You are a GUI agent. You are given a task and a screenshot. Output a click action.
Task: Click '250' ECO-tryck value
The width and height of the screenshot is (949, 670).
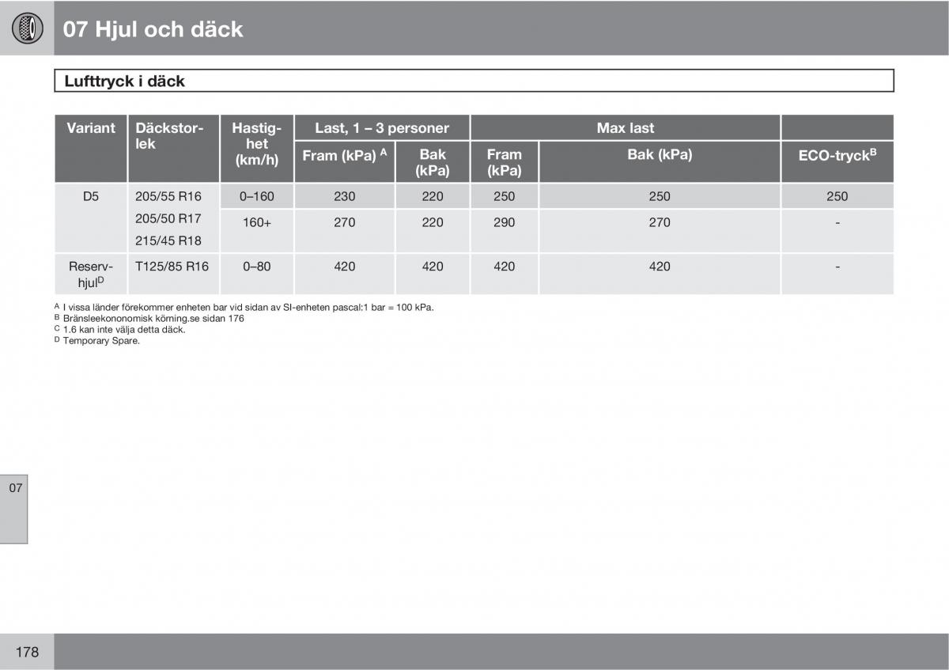pos(837,196)
